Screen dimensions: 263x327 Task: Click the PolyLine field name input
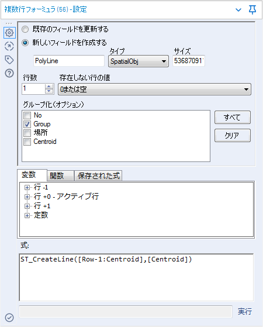(x=69, y=61)
